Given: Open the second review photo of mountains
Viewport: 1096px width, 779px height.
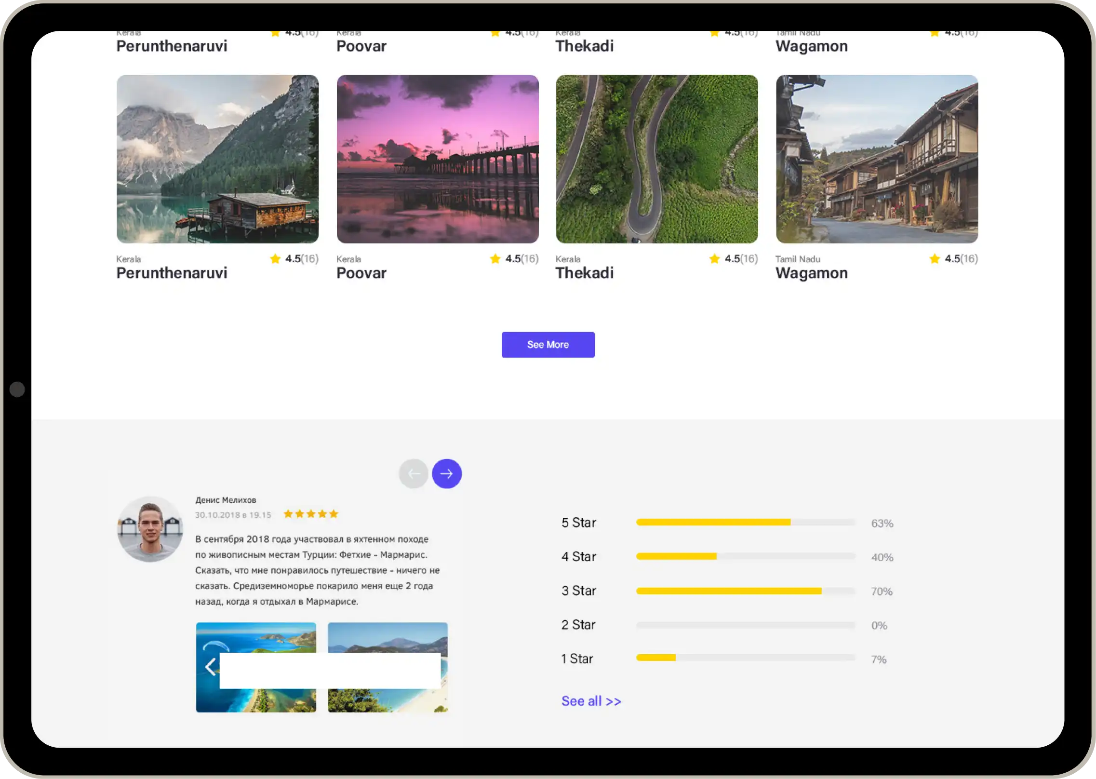Looking at the screenshot, I should [x=388, y=667].
